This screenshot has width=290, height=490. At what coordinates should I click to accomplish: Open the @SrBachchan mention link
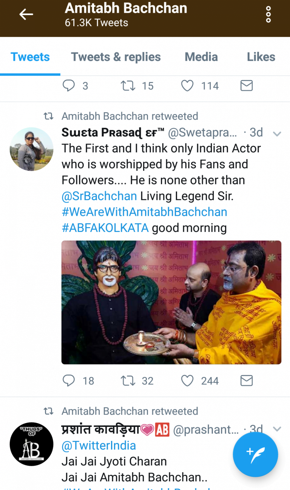(x=99, y=196)
